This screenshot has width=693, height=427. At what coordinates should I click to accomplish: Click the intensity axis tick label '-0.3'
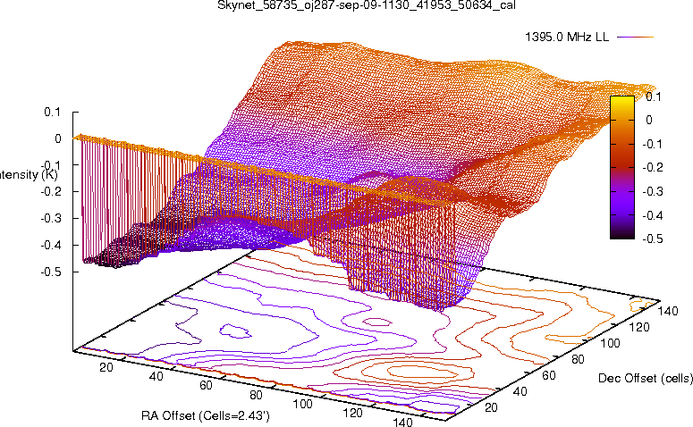pos(50,219)
